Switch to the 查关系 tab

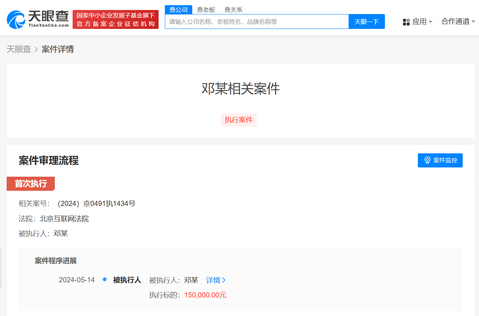233,9
